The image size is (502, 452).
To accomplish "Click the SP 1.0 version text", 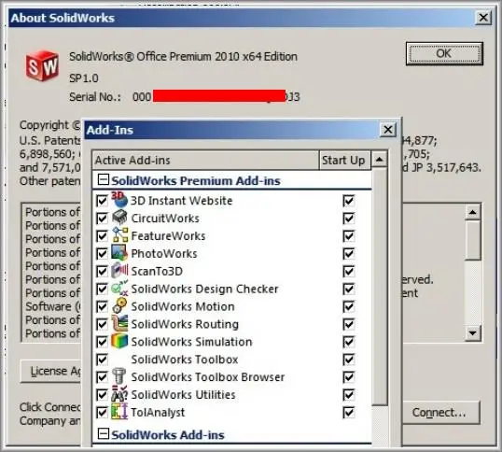I will click(x=84, y=78).
